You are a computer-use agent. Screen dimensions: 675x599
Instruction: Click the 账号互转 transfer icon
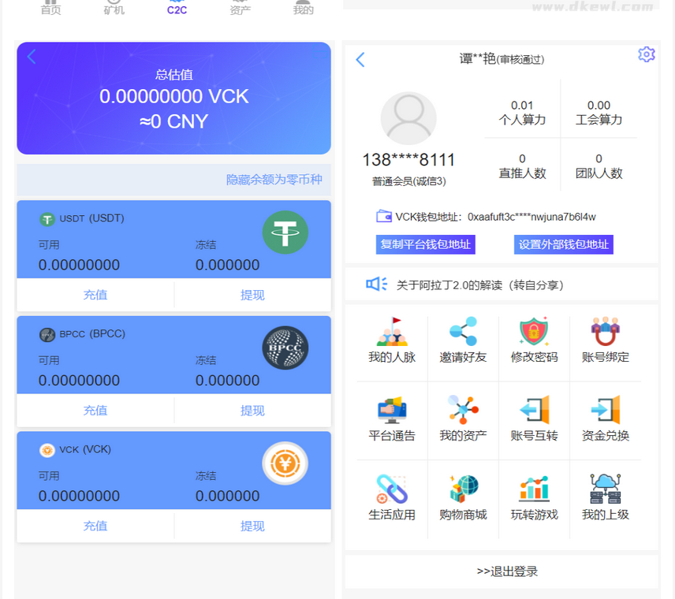click(x=534, y=411)
